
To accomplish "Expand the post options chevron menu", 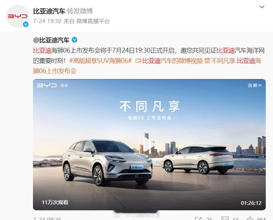I will point(262,7).
